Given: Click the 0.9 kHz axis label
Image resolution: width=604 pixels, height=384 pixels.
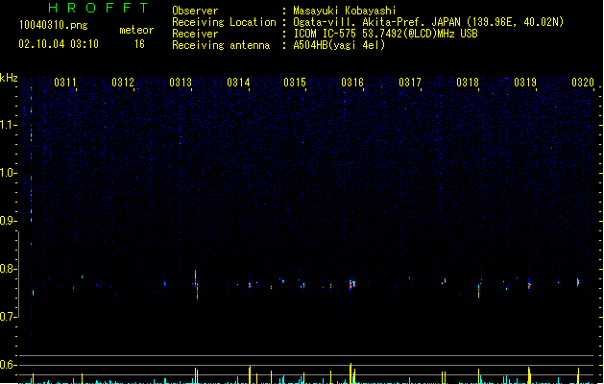Looking at the screenshot, I should [8, 221].
